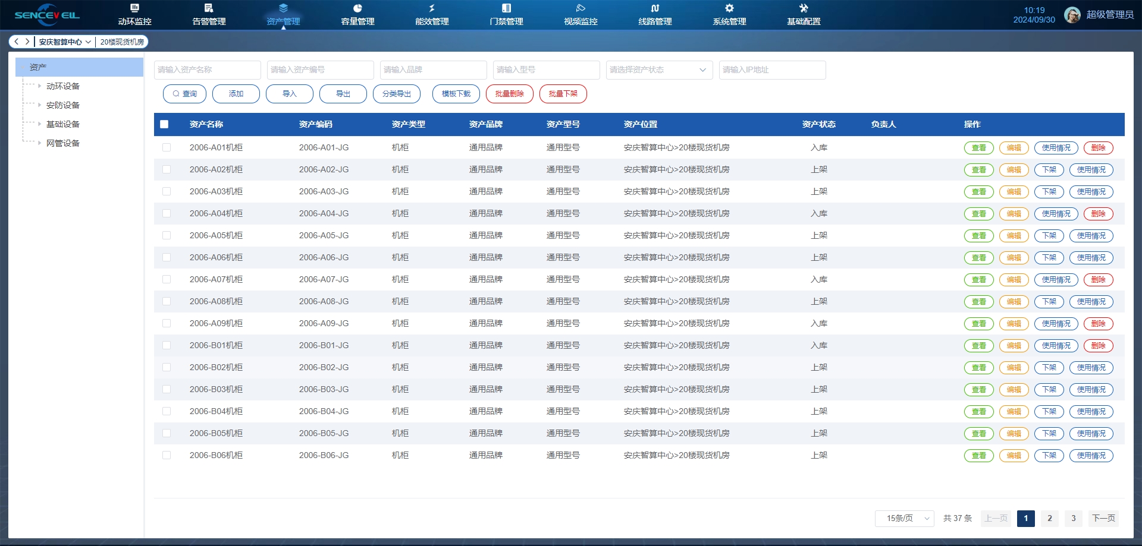Expand the 动环设备 tree node
This screenshot has width=1142, height=546.
coord(40,86)
